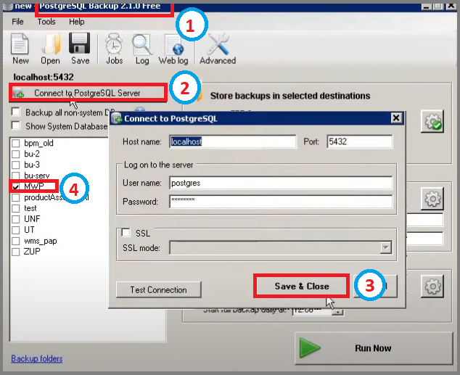Open the daily backup time dropdown
The width and height of the screenshot is (460, 375).
[x=338, y=312]
